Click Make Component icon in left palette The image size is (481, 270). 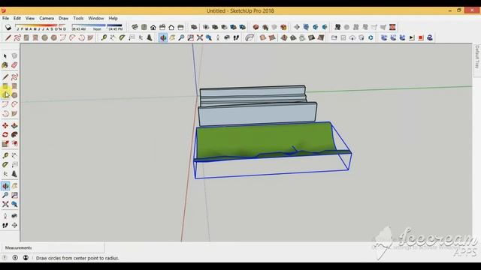point(14,56)
